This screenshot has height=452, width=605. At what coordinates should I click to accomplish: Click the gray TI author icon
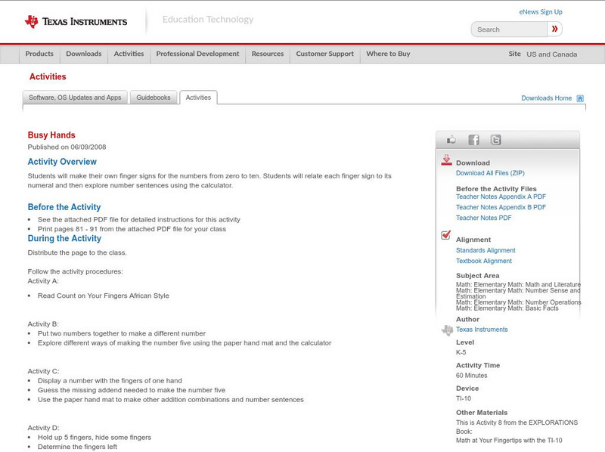click(447, 330)
